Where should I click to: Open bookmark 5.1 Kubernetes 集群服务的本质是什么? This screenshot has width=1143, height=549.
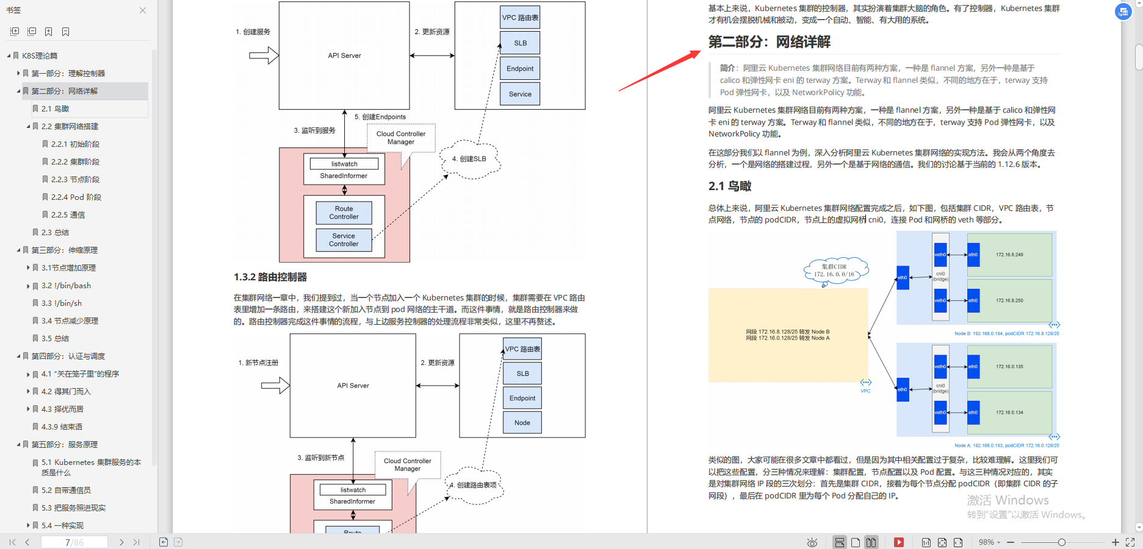coord(91,467)
